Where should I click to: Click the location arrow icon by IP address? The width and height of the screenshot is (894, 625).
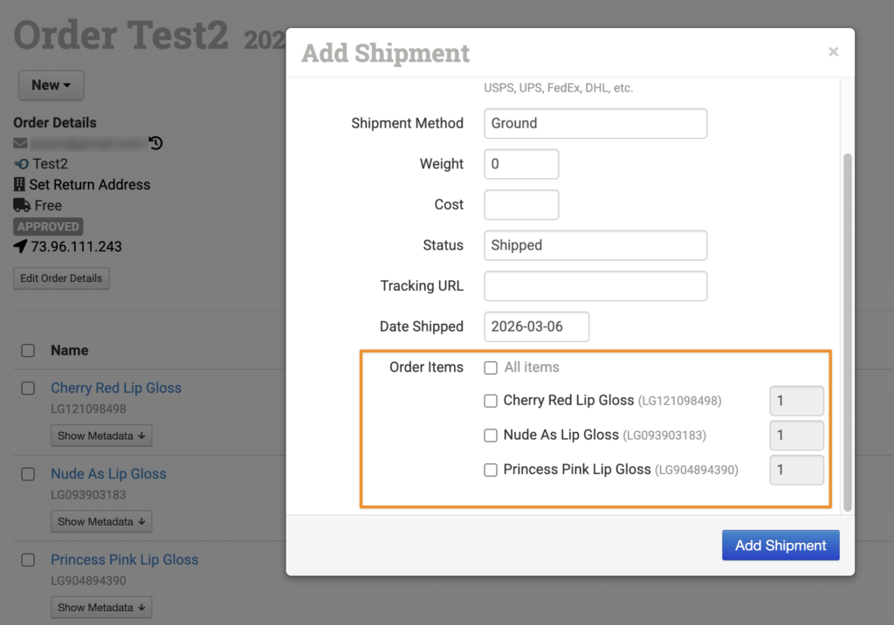coord(21,247)
